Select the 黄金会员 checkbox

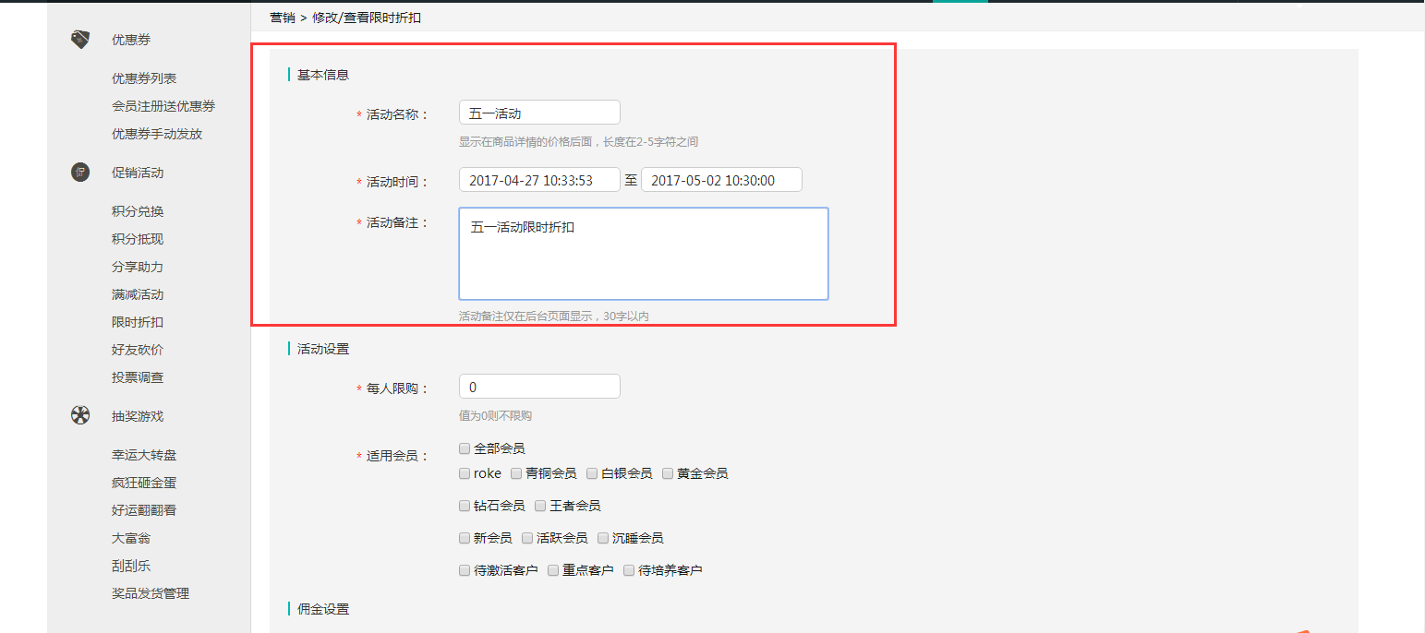point(668,473)
